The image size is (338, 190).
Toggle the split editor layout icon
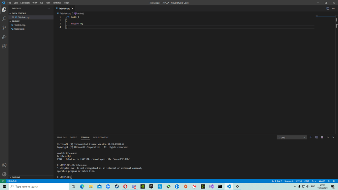328,8
